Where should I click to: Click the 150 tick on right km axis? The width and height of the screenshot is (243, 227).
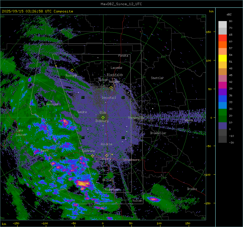(208, 32)
